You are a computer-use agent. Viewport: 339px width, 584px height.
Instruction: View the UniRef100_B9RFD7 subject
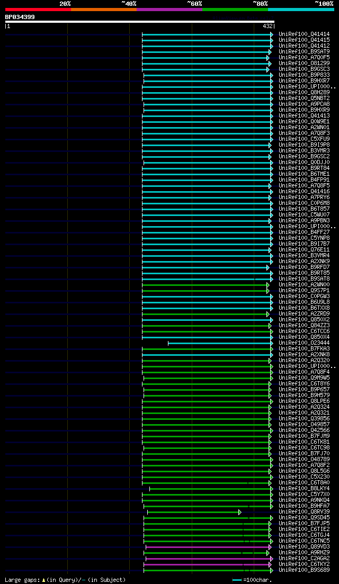coord(304,267)
